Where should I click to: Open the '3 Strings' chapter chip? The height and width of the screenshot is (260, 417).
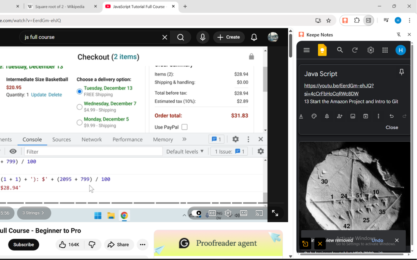(x=34, y=213)
